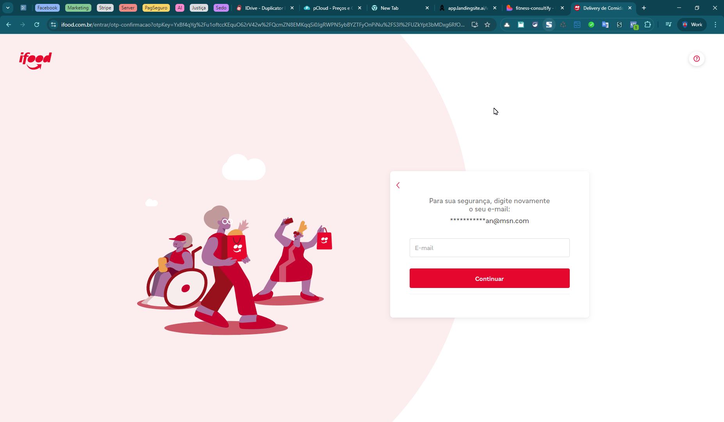The height and width of the screenshot is (422, 724).
Task: Click the browser forward arrow
Action: (x=23, y=25)
